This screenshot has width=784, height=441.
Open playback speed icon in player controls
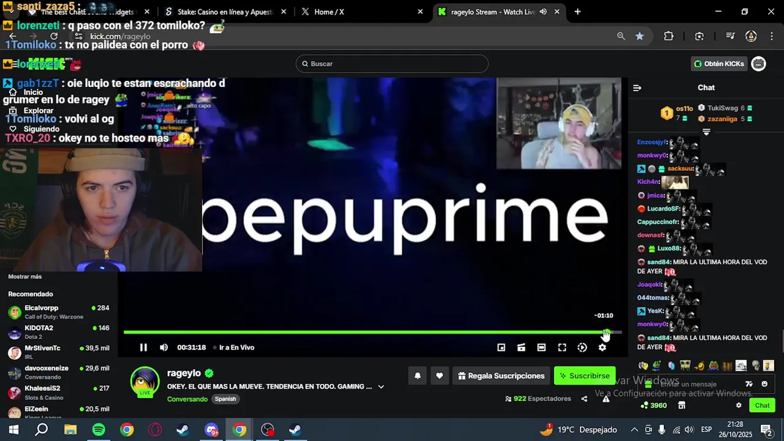pyautogui.click(x=582, y=347)
